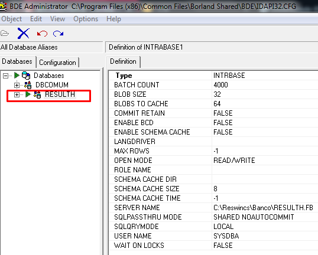Click the USER NAME value SYSDBA
The height and width of the screenshot is (255, 318).
coord(226,236)
